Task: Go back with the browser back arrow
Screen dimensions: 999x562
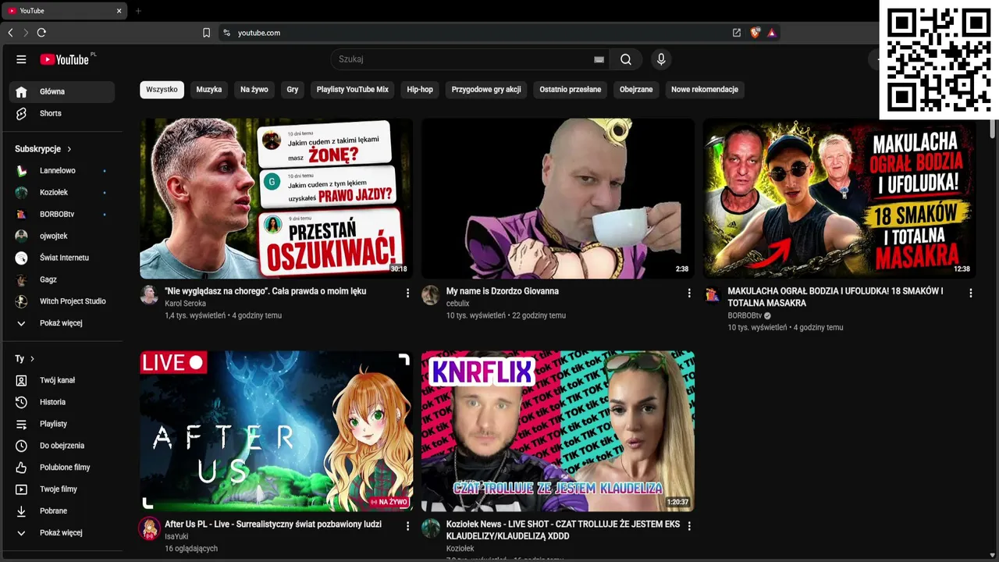Action: click(x=10, y=33)
